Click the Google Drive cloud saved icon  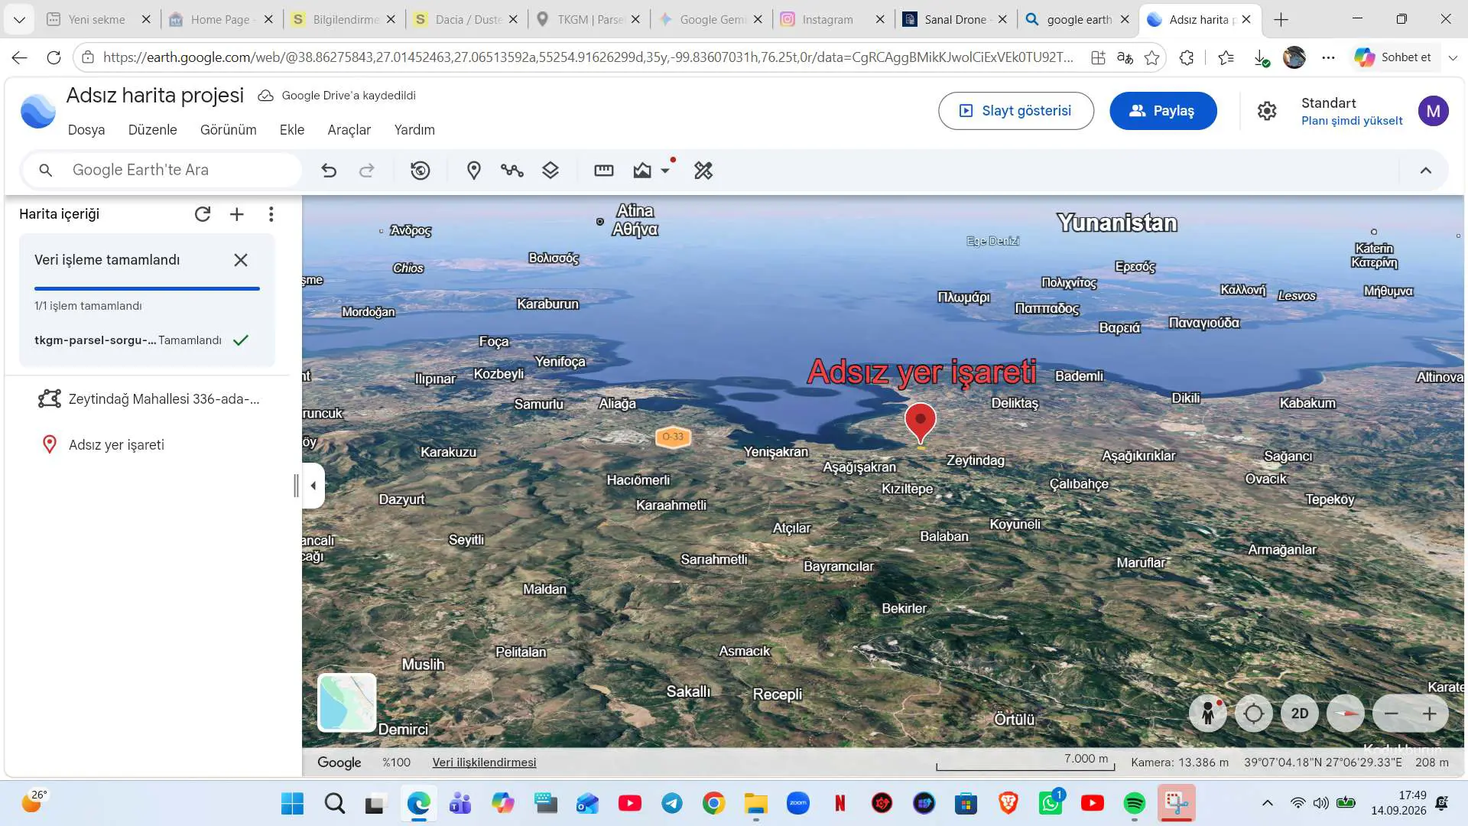265,96
